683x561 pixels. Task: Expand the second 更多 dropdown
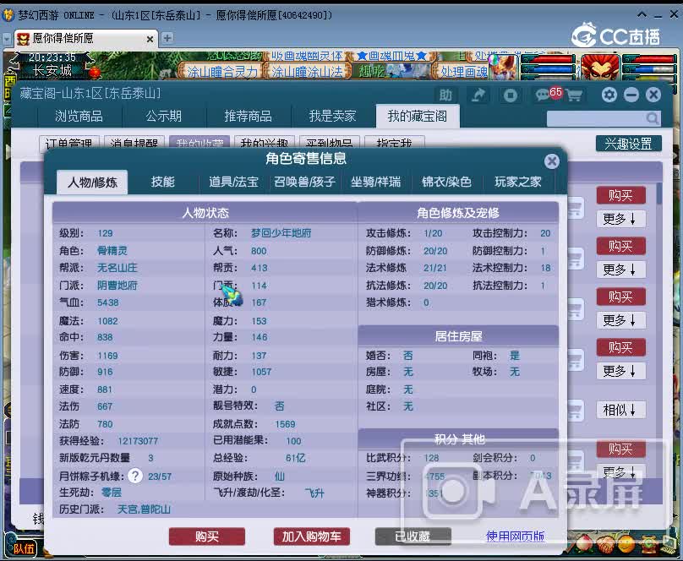620,270
